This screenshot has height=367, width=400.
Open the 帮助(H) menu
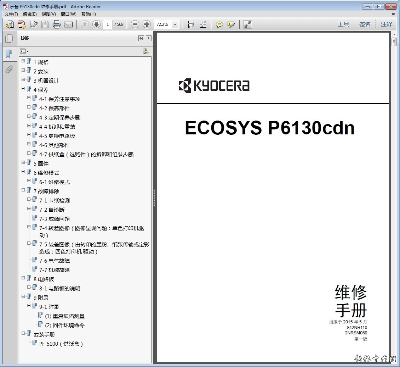pyautogui.click(x=88, y=14)
